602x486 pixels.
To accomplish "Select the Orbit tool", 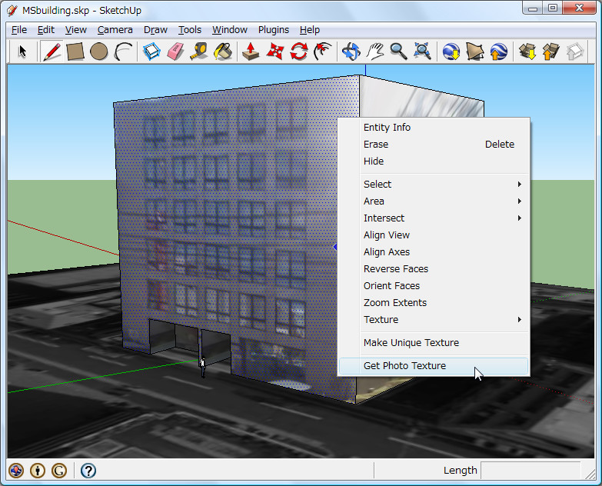I will click(x=351, y=52).
